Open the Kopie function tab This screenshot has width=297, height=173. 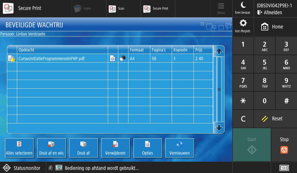click(x=89, y=8)
